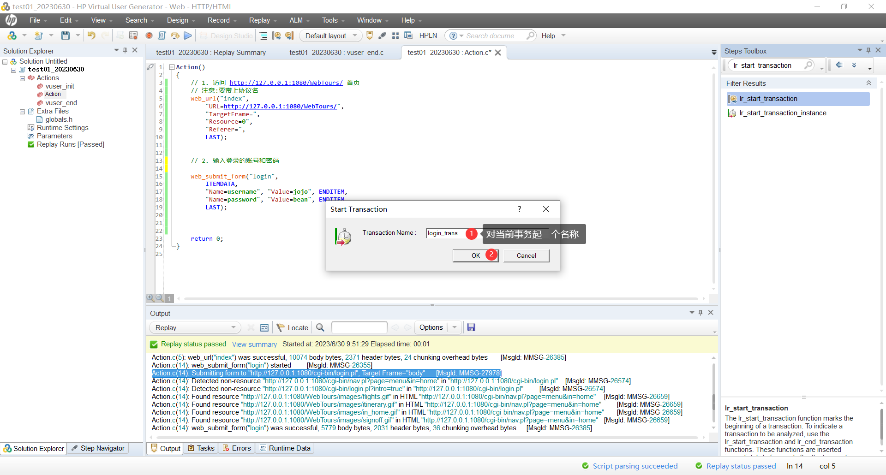Click OK in Start Transaction dialog

pos(475,255)
